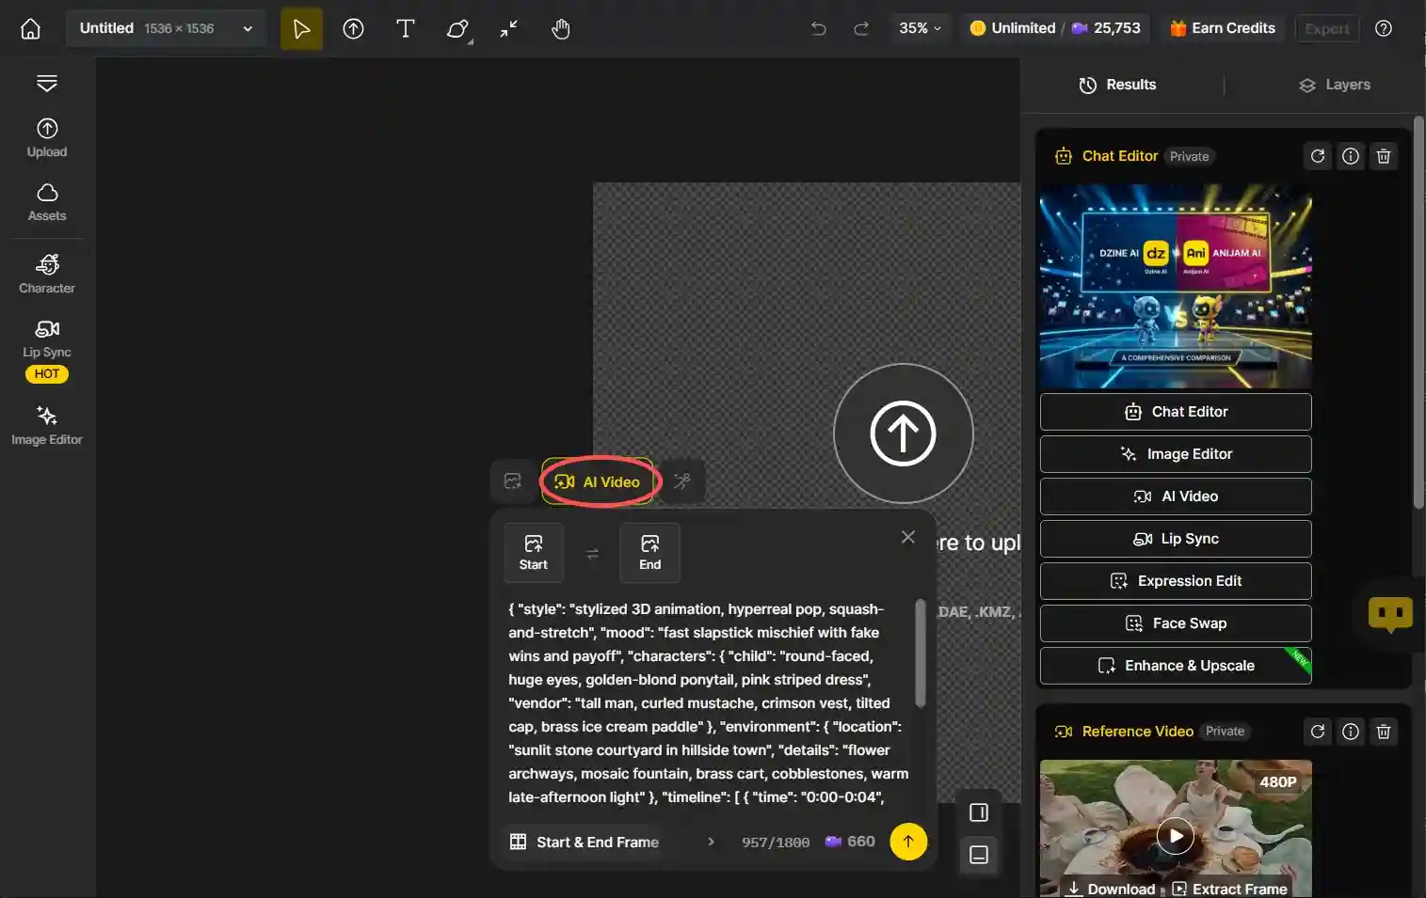Open the 35% zoom dropdown
The image size is (1426, 898).
click(x=919, y=29)
